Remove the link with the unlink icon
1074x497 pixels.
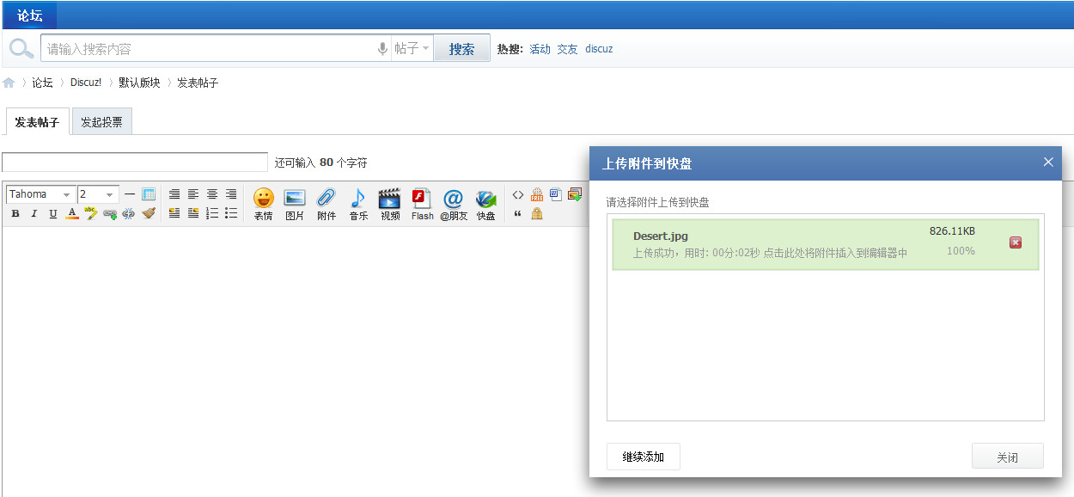click(x=129, y=214)
